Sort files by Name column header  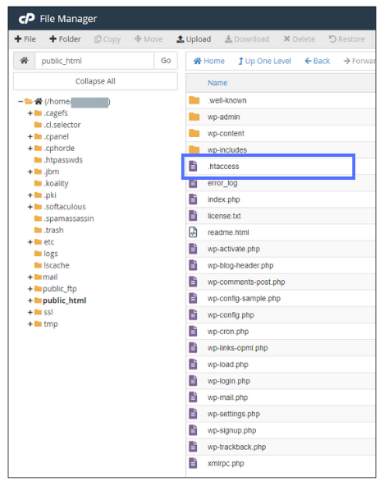tap(217, 83)
